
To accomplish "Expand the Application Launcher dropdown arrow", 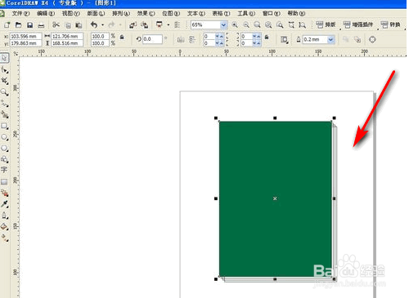I will coord(169,25).
